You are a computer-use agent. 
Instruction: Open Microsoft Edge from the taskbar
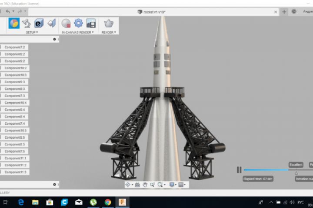coord(21,202)
